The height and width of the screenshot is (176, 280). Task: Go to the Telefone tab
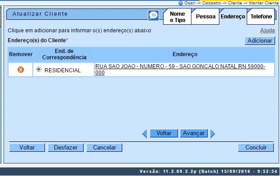(261, 17)
